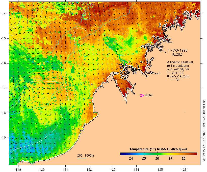Click the latitude axis label '-18'
The height and width of the screenshot is (172, 207).
pos(3,113)
